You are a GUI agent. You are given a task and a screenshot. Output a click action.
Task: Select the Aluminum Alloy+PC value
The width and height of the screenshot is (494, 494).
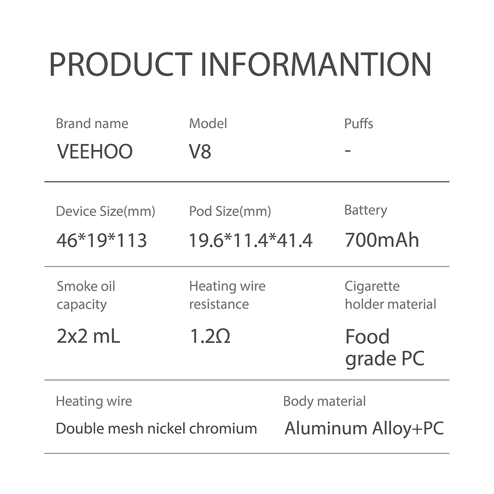click(364, 429)
